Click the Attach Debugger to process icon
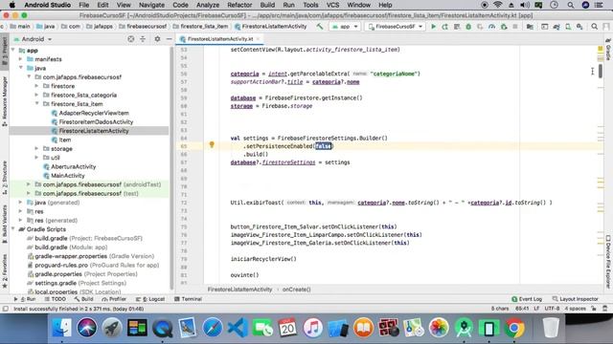This screenshot has height=344, width=613. pos(504,27)
